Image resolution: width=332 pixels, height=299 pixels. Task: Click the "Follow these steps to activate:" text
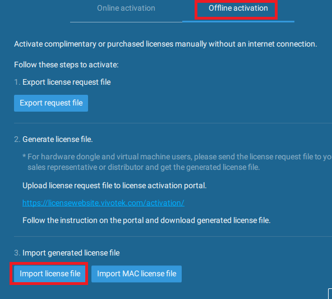[66, 65]
